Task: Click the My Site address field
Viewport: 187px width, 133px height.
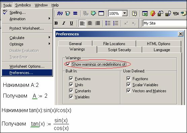Action: 164,23
